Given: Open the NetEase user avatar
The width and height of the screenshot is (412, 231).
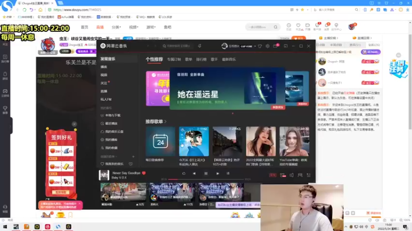Looking at the screenshot, I should [x=225, y=46].
